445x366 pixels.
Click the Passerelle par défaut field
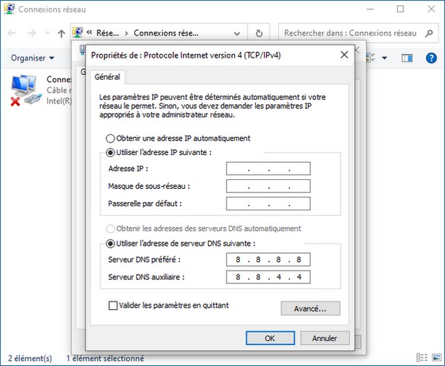[268, 203]
